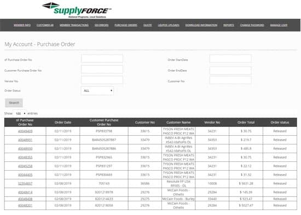Open the Reports menu item
The image size is (301, 215).
(229, 25)
